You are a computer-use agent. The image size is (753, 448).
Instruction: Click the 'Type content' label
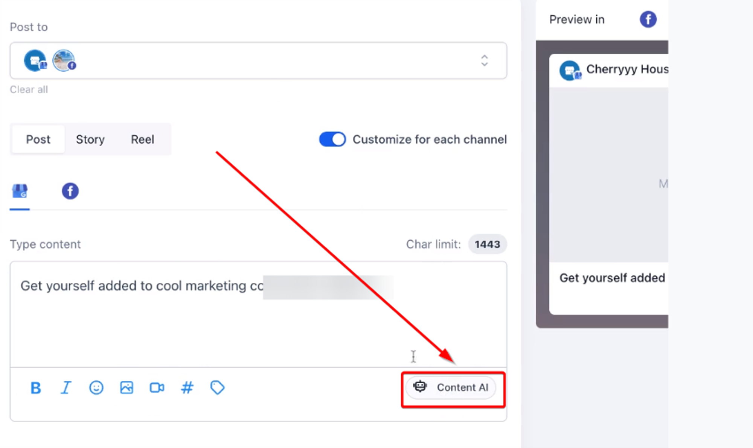45,244
